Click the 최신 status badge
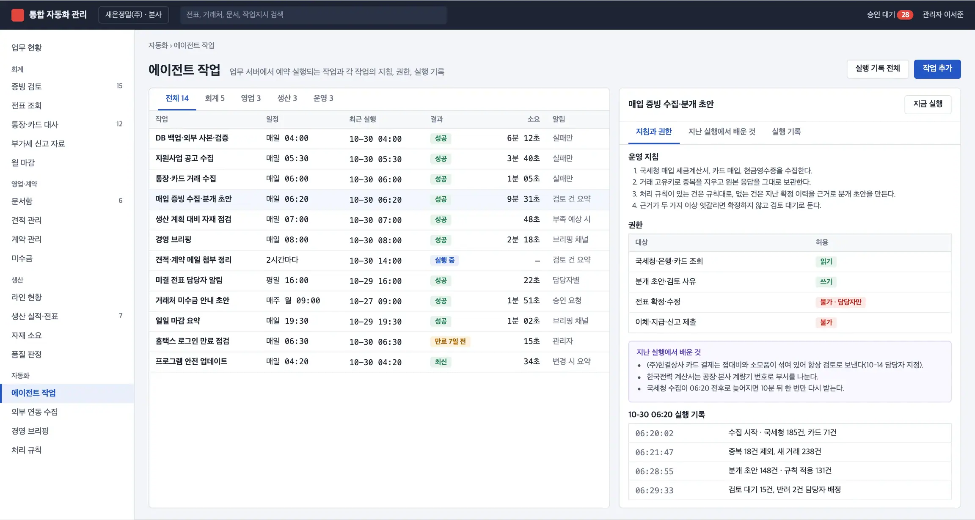 (441, 362)
